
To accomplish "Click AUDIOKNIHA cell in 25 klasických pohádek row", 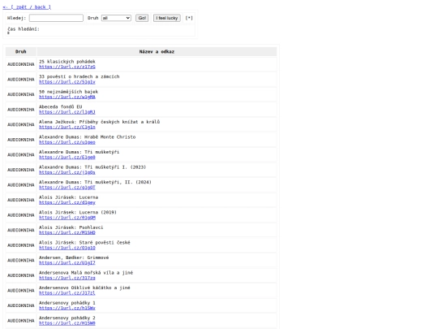I will [x=20, y=64].
